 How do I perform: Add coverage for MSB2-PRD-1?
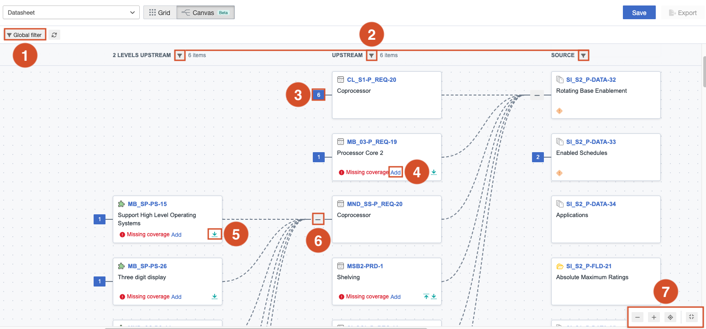[x=395, y=297]
